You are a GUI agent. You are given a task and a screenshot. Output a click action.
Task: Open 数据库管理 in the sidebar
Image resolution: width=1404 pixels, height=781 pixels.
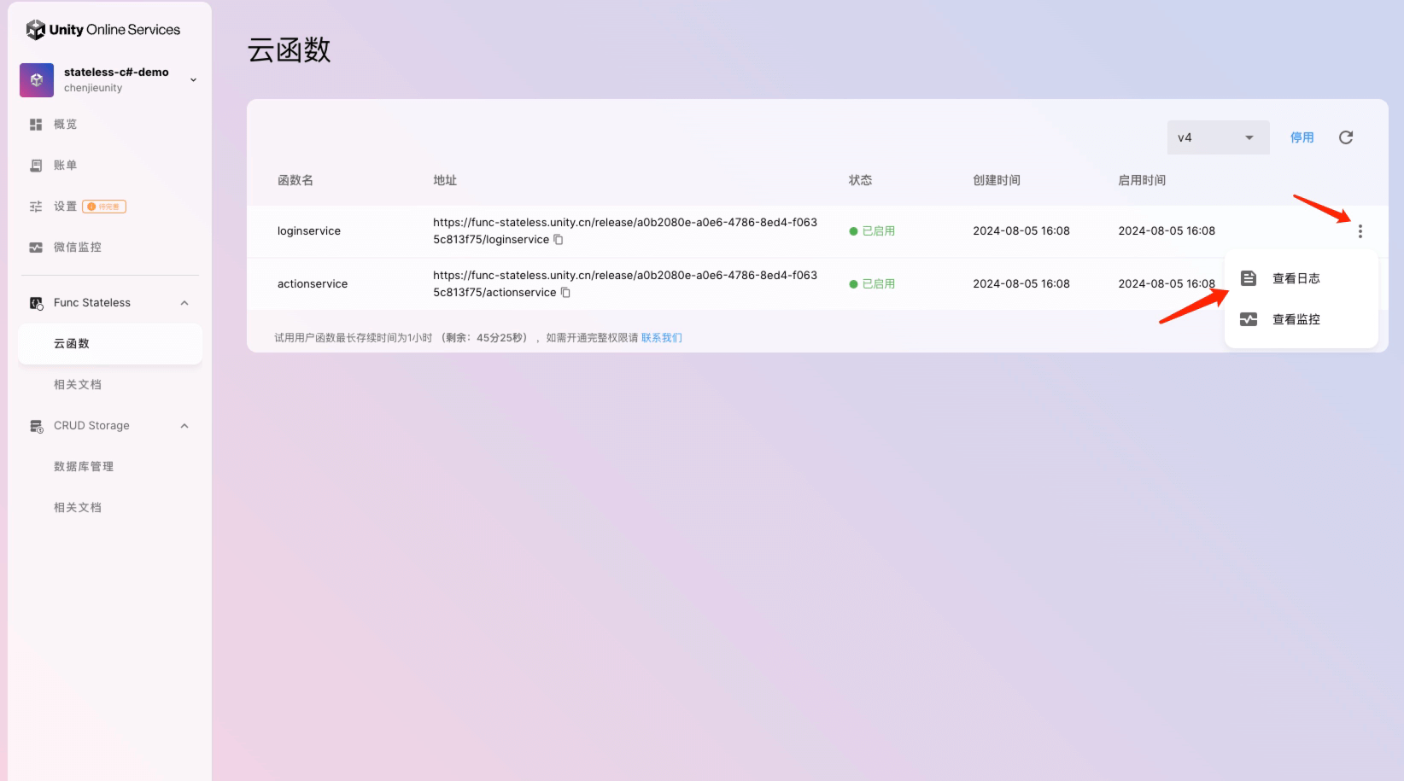tap(84, 467)
